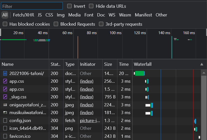Click the scrollbar up arrow in request list
The image size is (207, 140).
coord(204,73)
